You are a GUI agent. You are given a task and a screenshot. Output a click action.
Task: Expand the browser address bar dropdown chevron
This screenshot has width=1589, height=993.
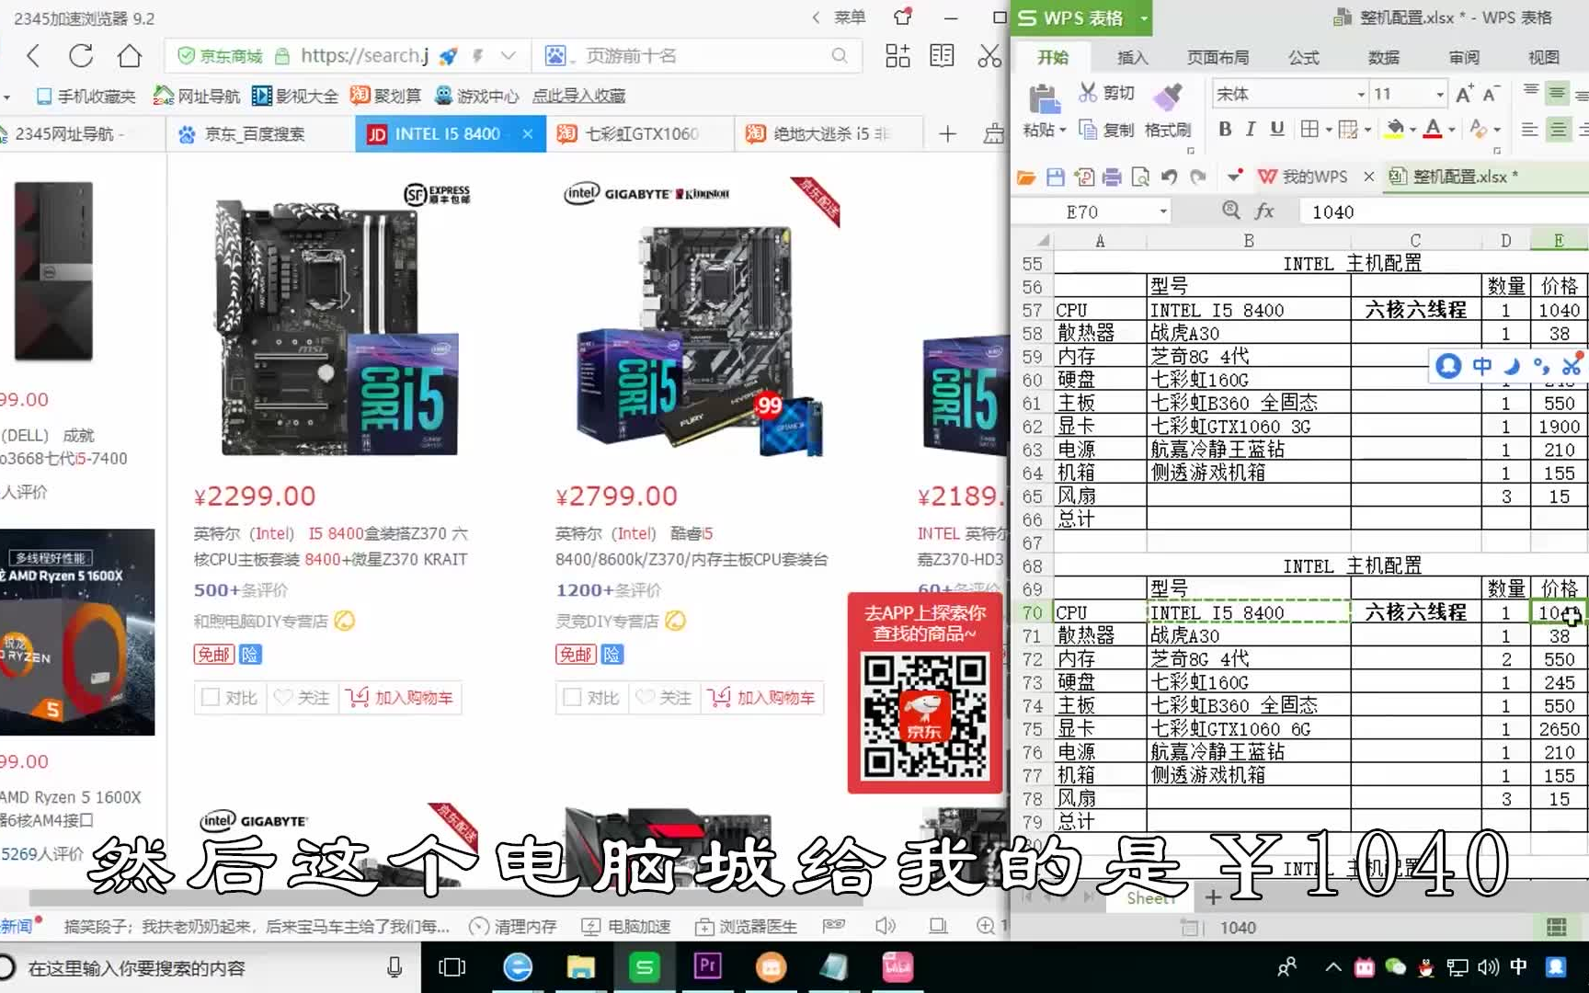coord(508,56)
